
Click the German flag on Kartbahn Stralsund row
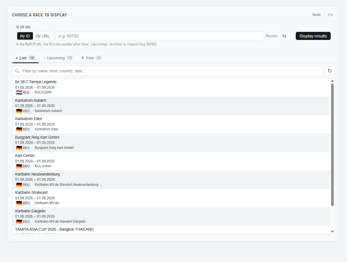coord(19,203)
